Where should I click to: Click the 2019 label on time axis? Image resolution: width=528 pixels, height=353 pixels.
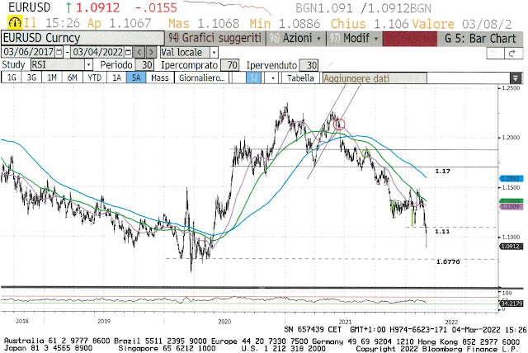coord(104,322)
